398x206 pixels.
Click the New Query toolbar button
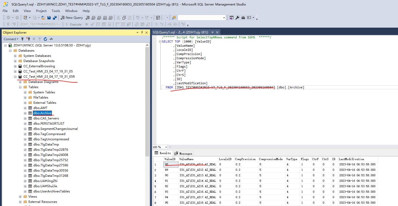tap(72, 18)
